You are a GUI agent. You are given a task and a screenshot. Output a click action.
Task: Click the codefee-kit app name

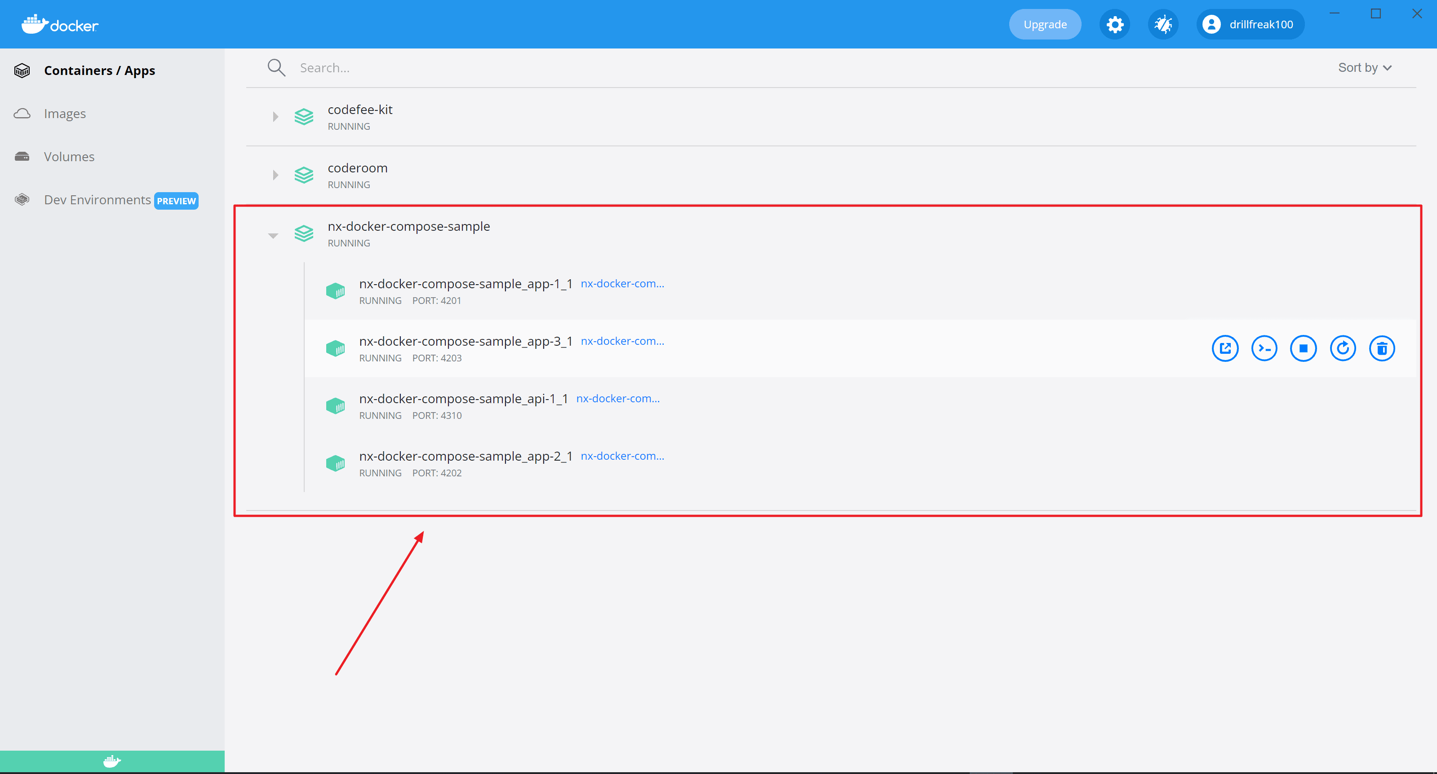[x=360, y=110]
